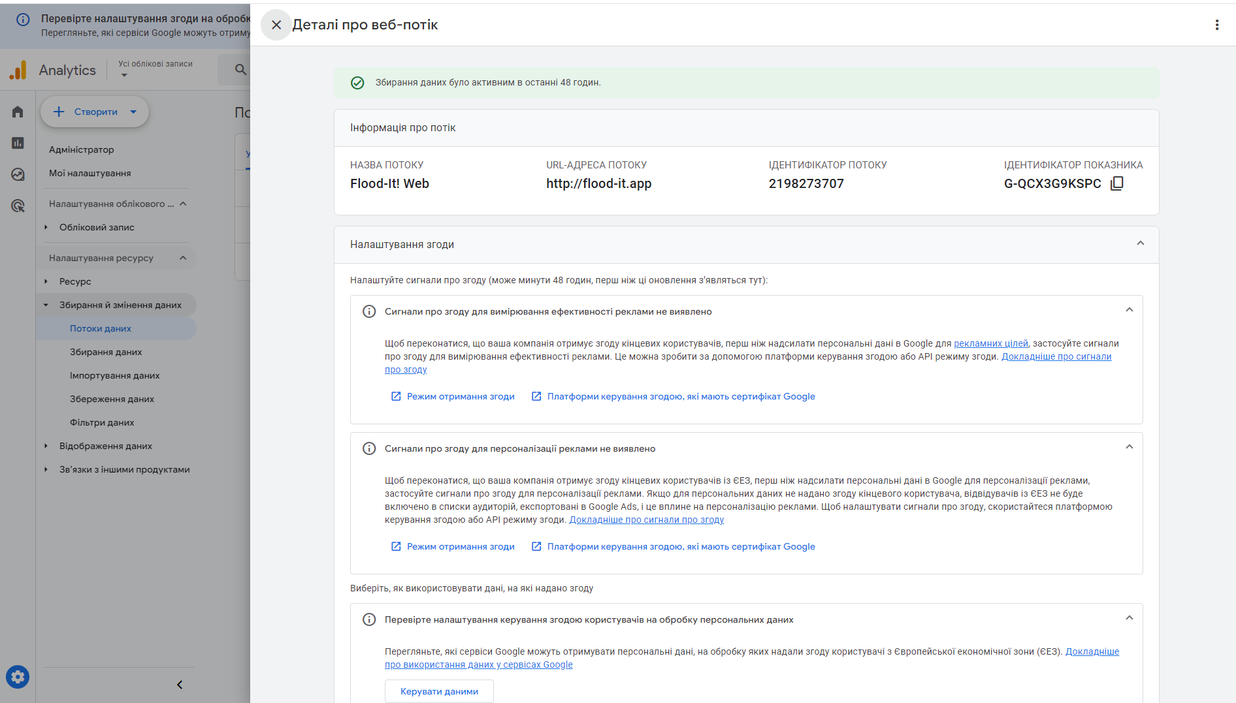
Task: Click the stream ID 2198273707
Action: [x=806, y=183]
